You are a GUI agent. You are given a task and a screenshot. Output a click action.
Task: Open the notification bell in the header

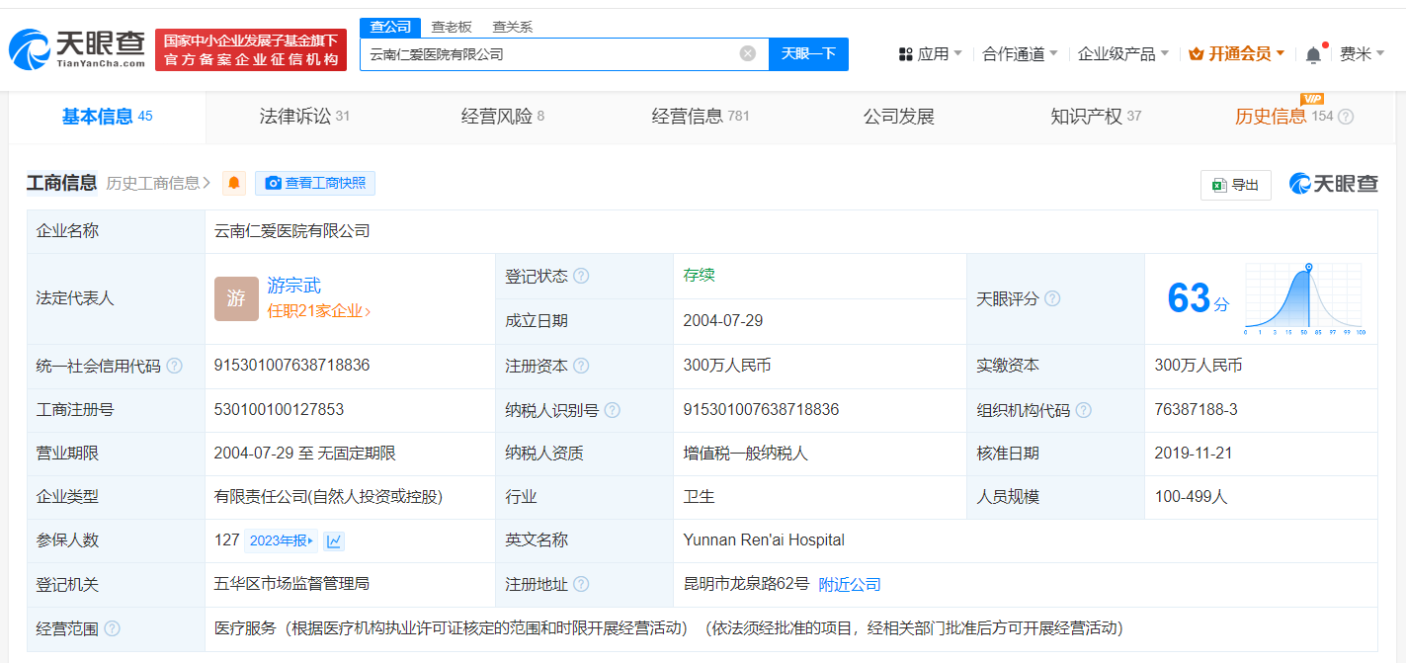point(1313,54)
